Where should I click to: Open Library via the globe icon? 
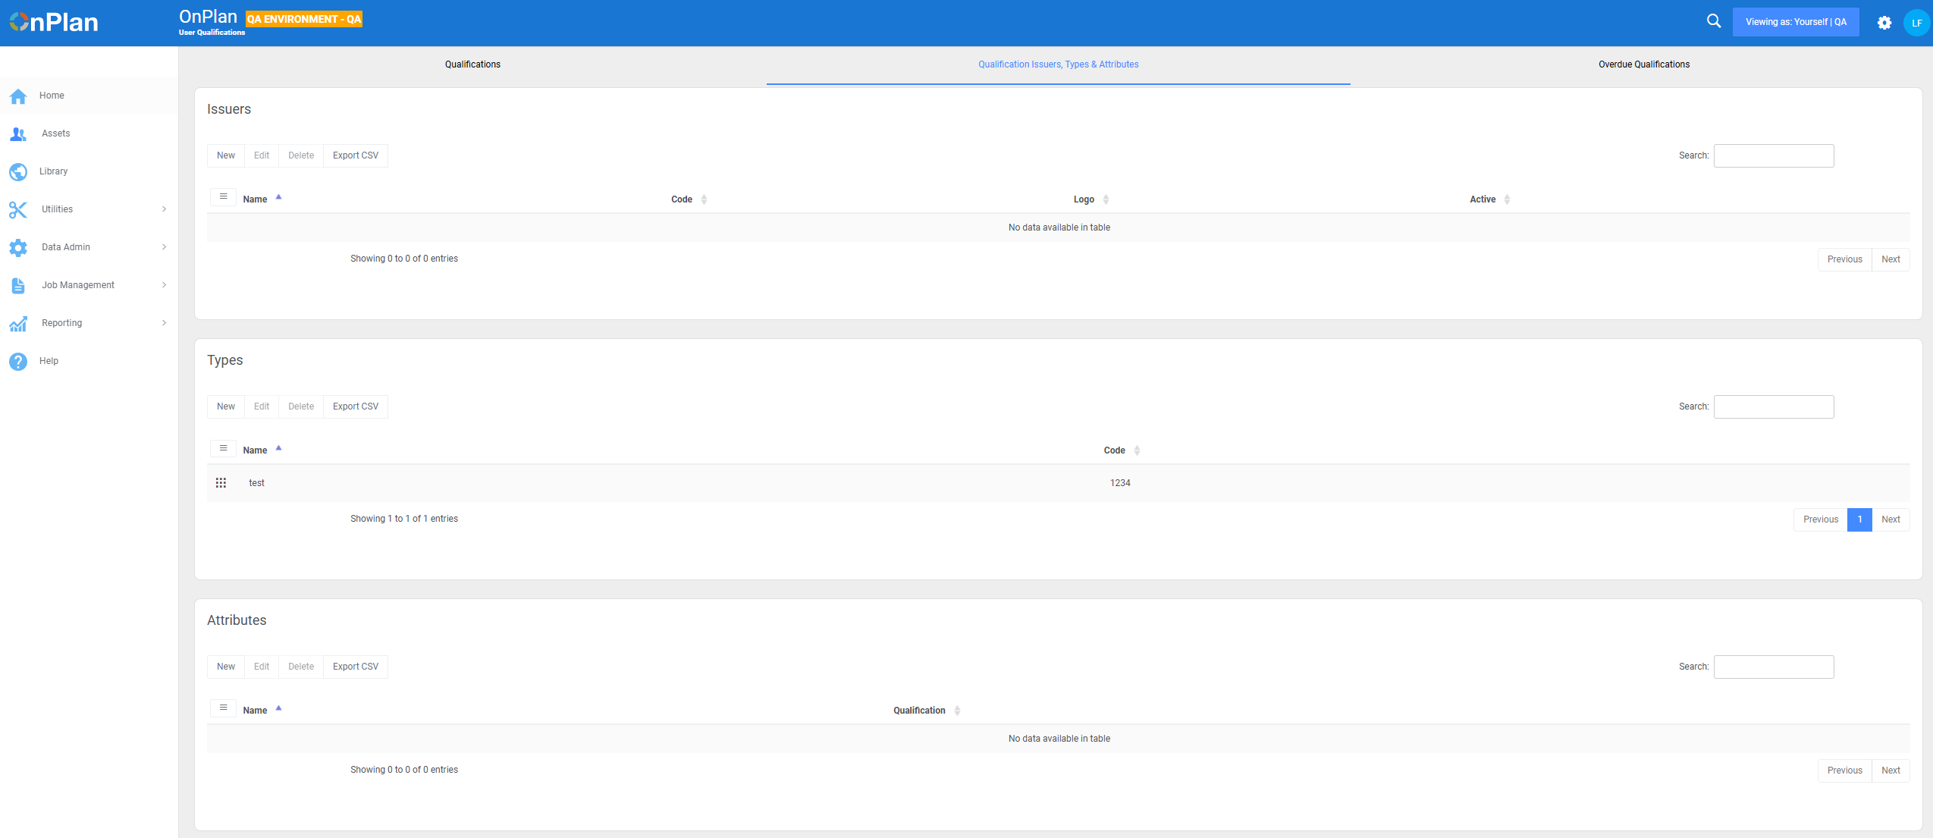click(18, 172)
